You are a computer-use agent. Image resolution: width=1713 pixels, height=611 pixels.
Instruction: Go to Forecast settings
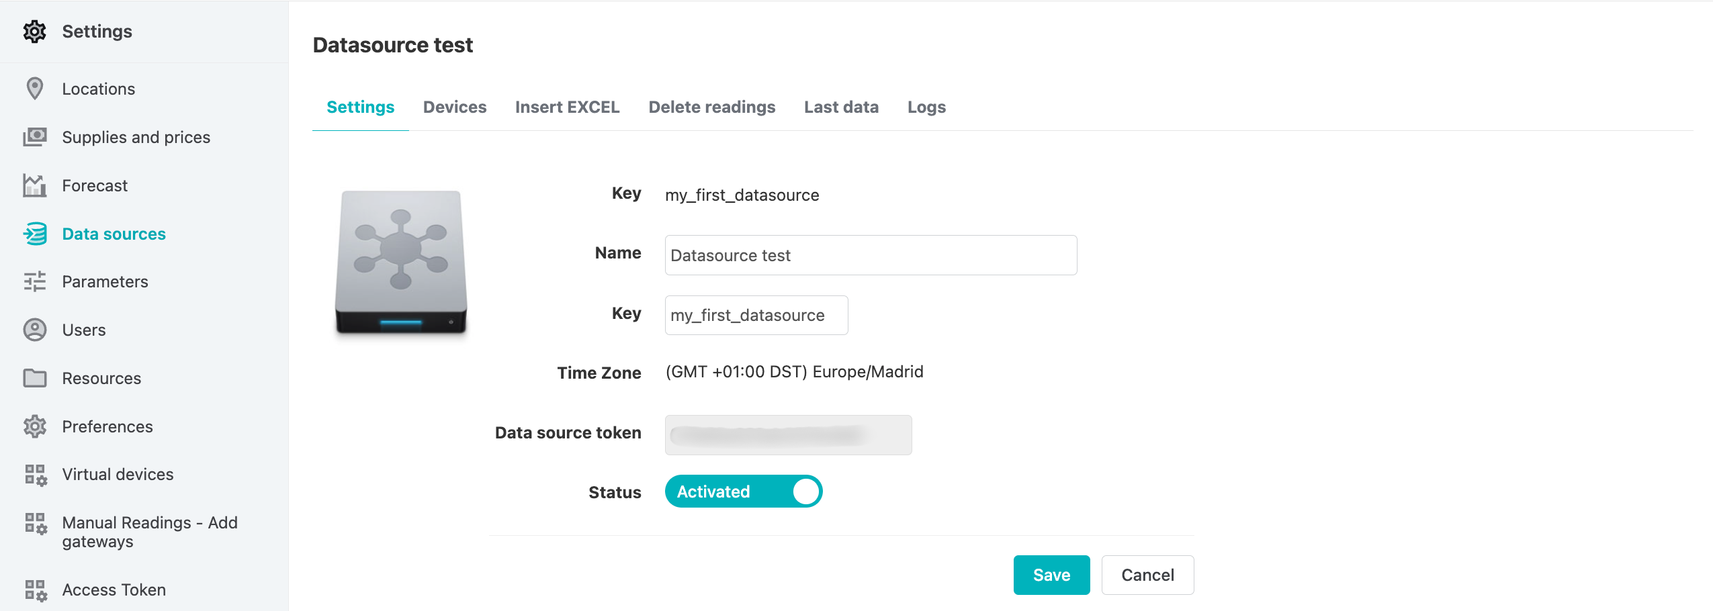(95, 185)
